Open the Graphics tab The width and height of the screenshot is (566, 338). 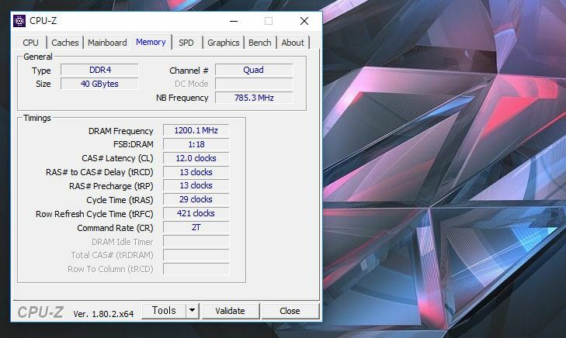pos(223,43)
